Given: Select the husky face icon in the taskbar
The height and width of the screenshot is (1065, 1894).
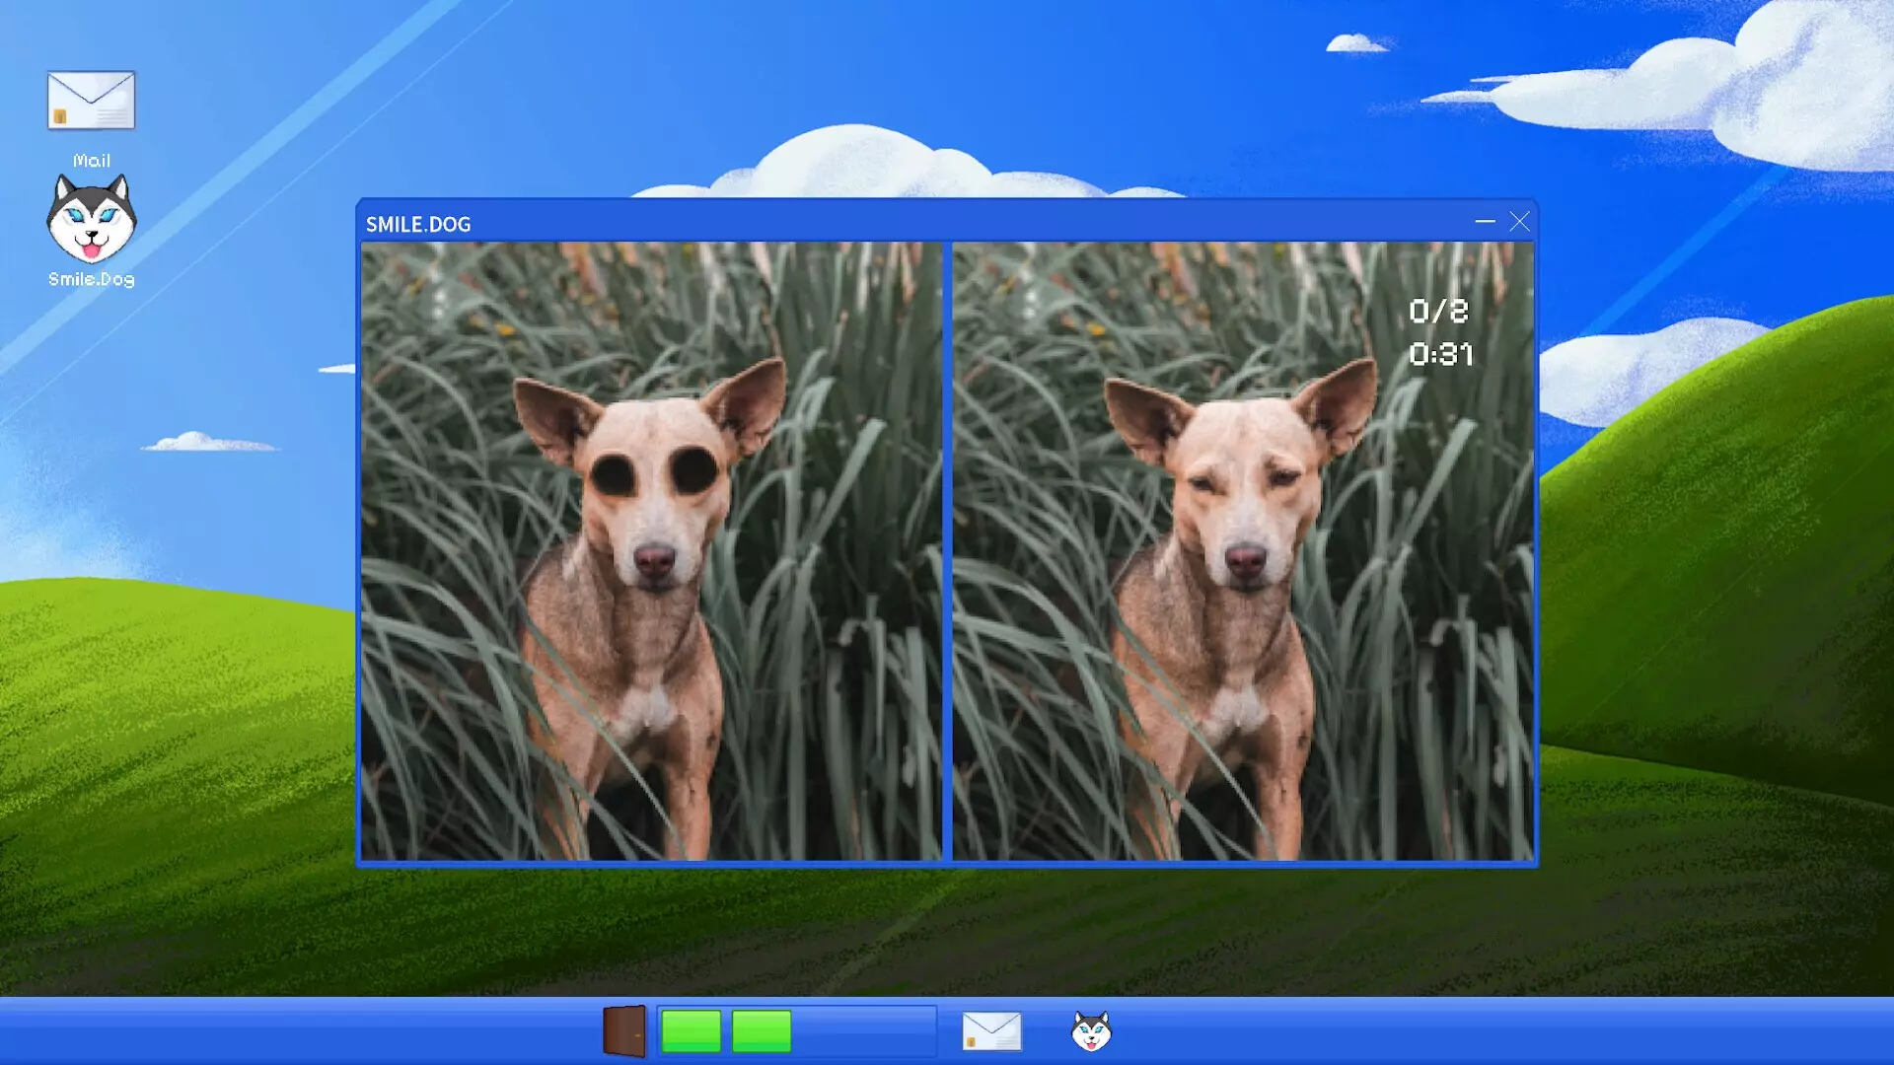Looking at the screenshot, I should click(1091, 1031).
